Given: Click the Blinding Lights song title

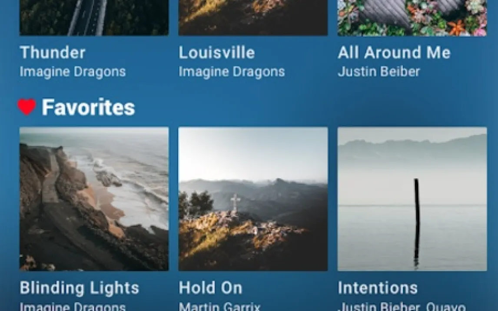Looking at the screenshot, I should (80, 288).
